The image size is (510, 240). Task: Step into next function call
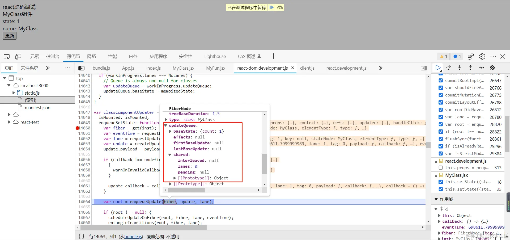click(460, 68)
